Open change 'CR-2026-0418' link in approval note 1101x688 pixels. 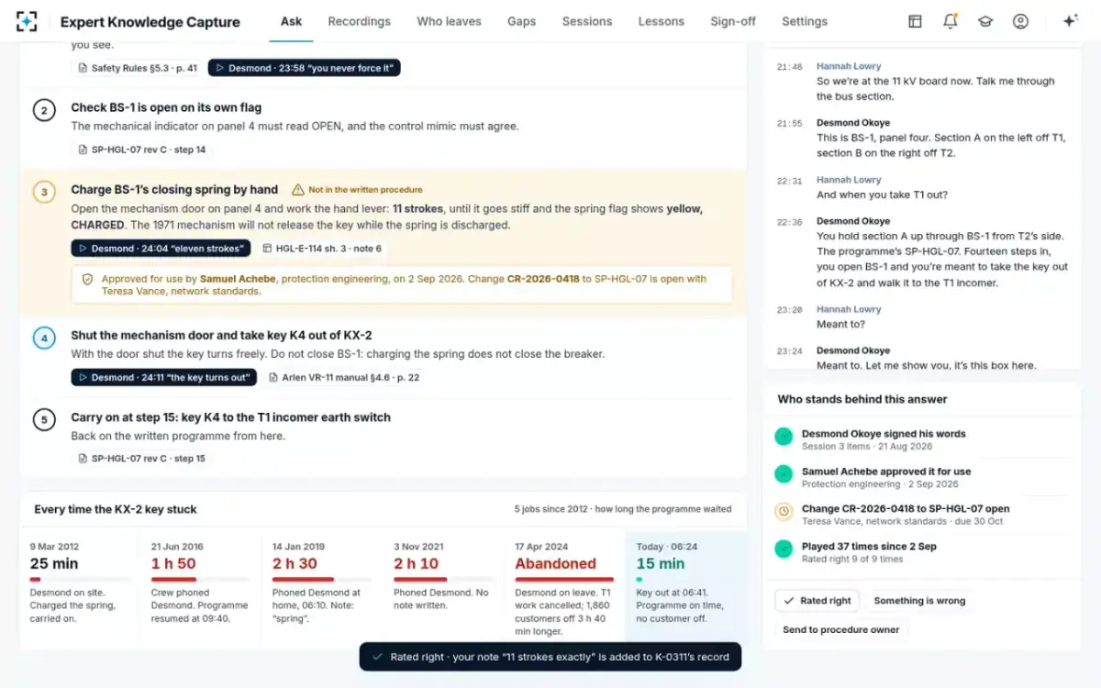pos(543,279)
